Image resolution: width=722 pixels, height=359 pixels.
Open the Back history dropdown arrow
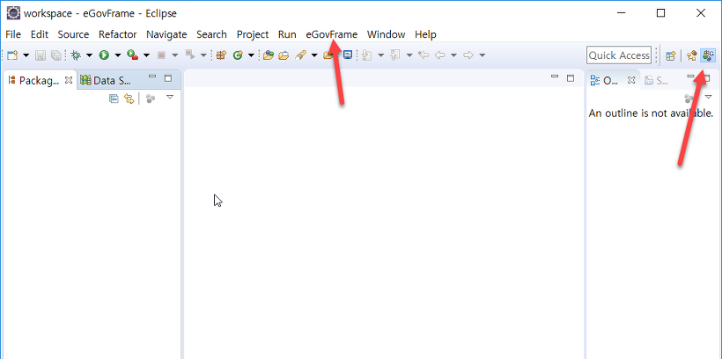[x=453, y=55]
